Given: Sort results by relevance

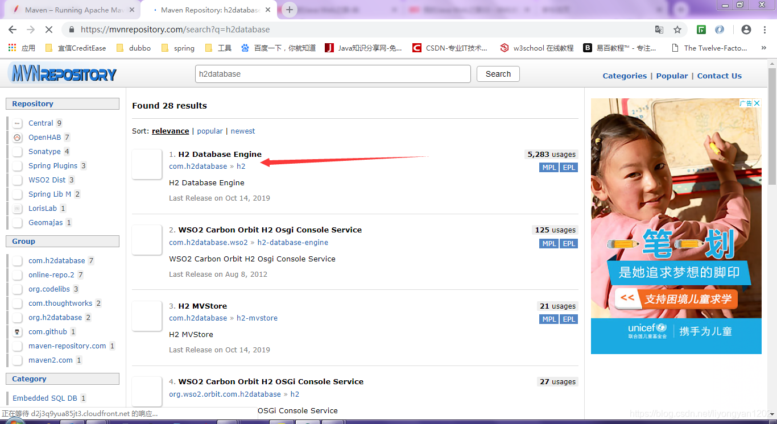Looking at the screenshot, I should coord(170,131).
